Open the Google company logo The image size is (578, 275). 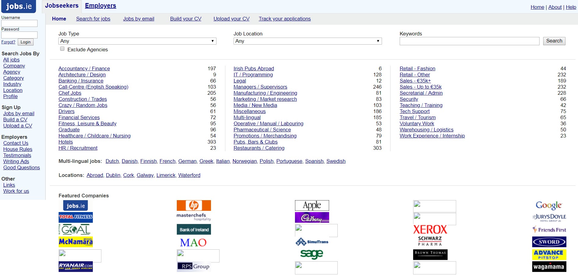pyautogui.click(x=549, y=205)
